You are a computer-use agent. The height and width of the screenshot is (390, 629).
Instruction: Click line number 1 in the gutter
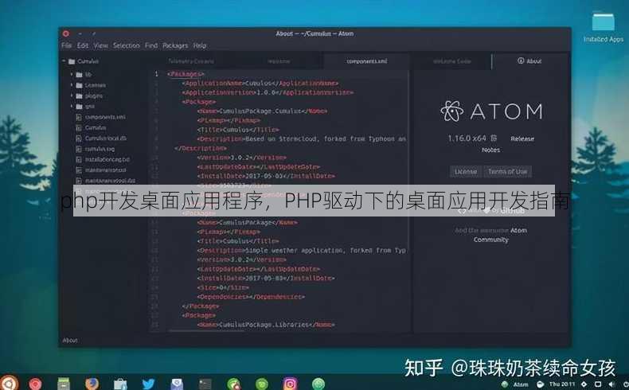click(x=156, y=74)
